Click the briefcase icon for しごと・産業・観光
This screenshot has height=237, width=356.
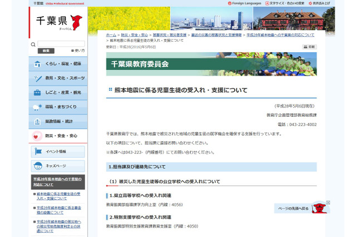click(x=37, y=92)
